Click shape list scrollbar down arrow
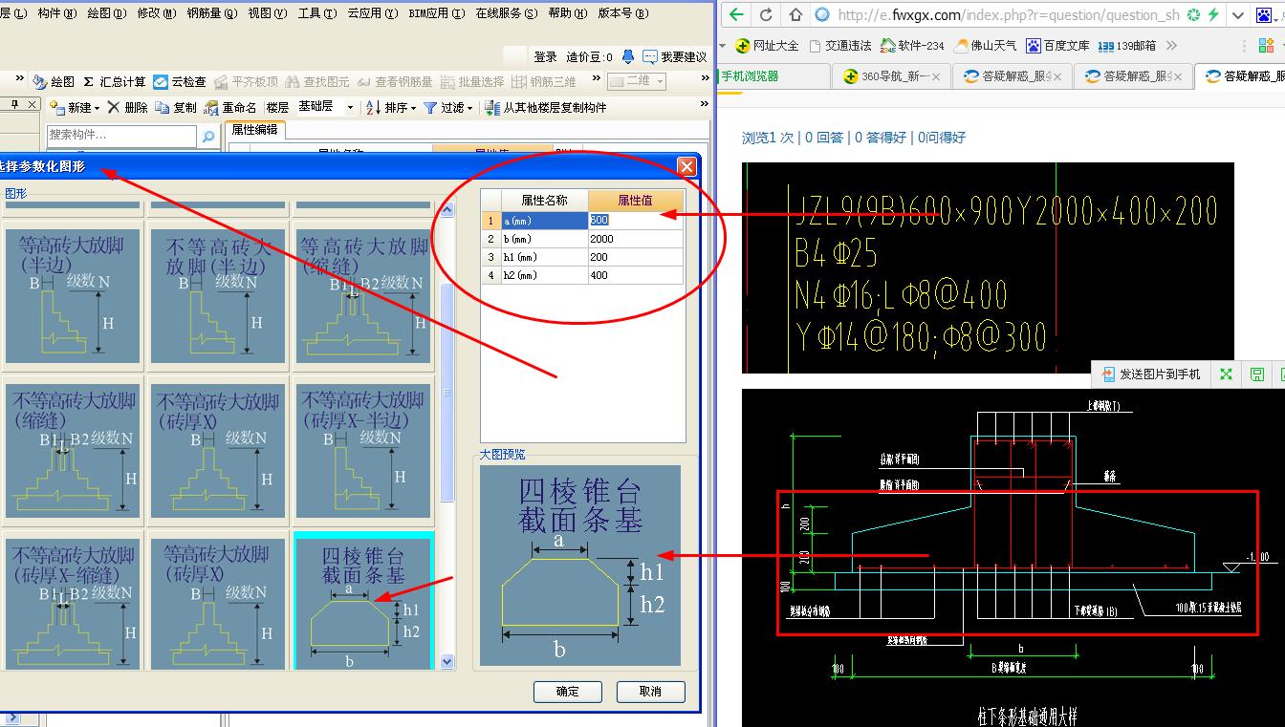Screen dimensions: 1285x727 (x=446, y=661)
